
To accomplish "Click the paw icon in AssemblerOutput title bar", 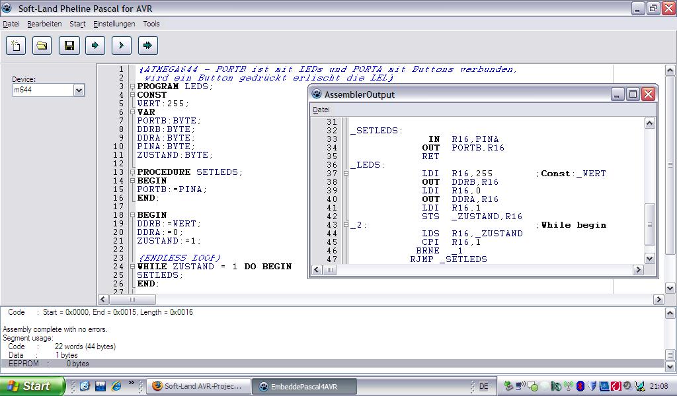I will coord(317,94).
